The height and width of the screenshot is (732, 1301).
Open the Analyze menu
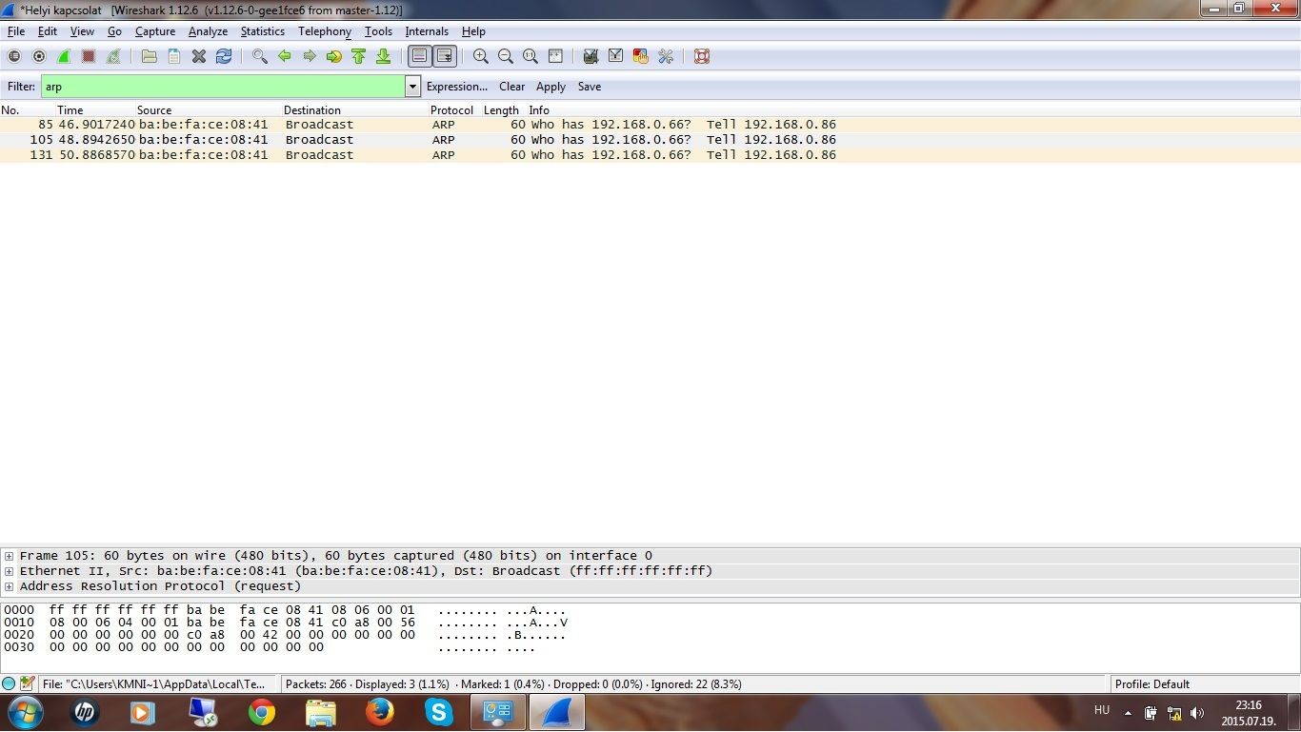pyautogui.click(x=208, y=31)
